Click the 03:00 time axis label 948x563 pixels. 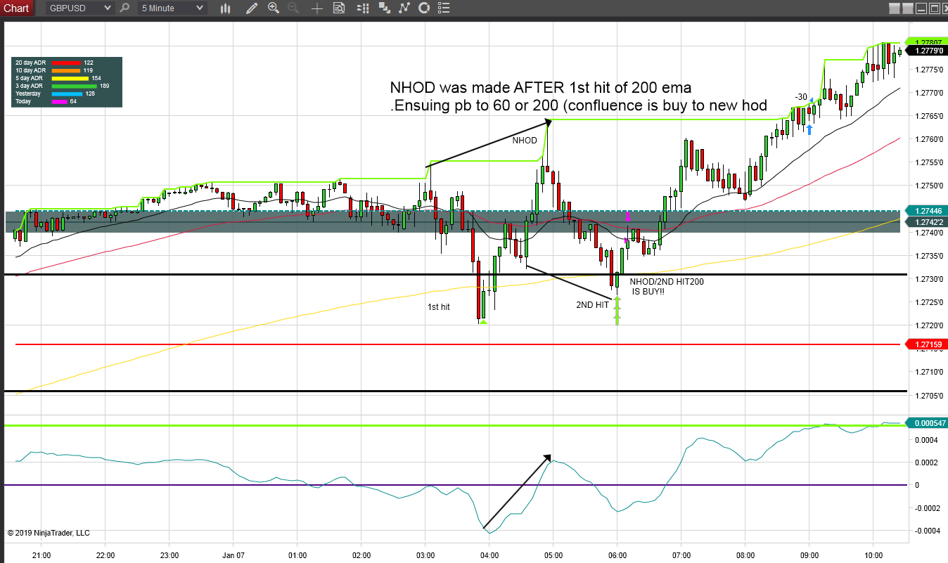[425, 555]
